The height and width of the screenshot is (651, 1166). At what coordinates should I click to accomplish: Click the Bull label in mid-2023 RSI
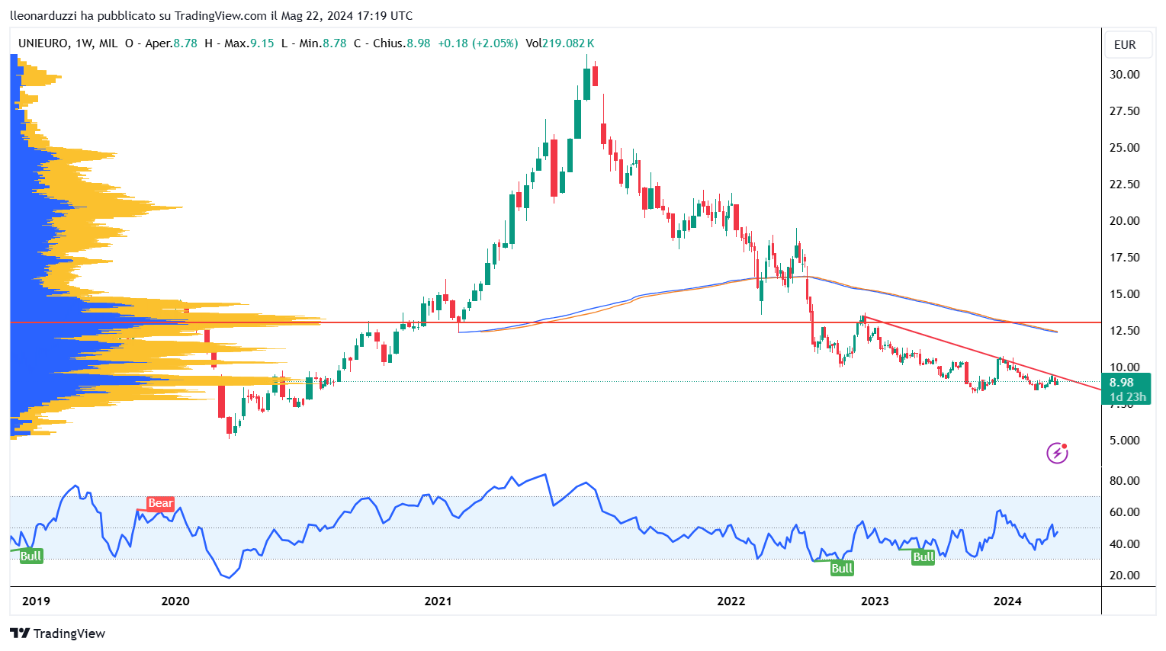pyautogui.click(x=923, y=557)
